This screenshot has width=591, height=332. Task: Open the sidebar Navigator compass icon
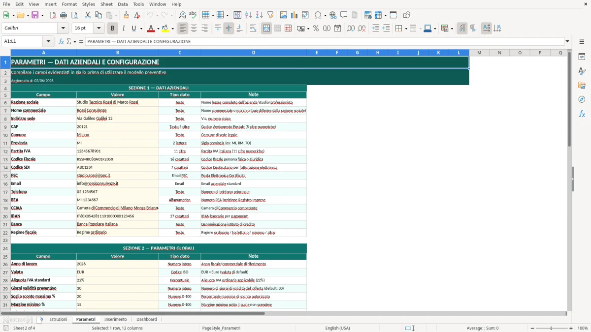582,99
